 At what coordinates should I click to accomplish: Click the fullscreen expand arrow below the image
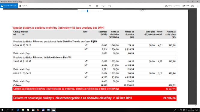tap(196, 105)
